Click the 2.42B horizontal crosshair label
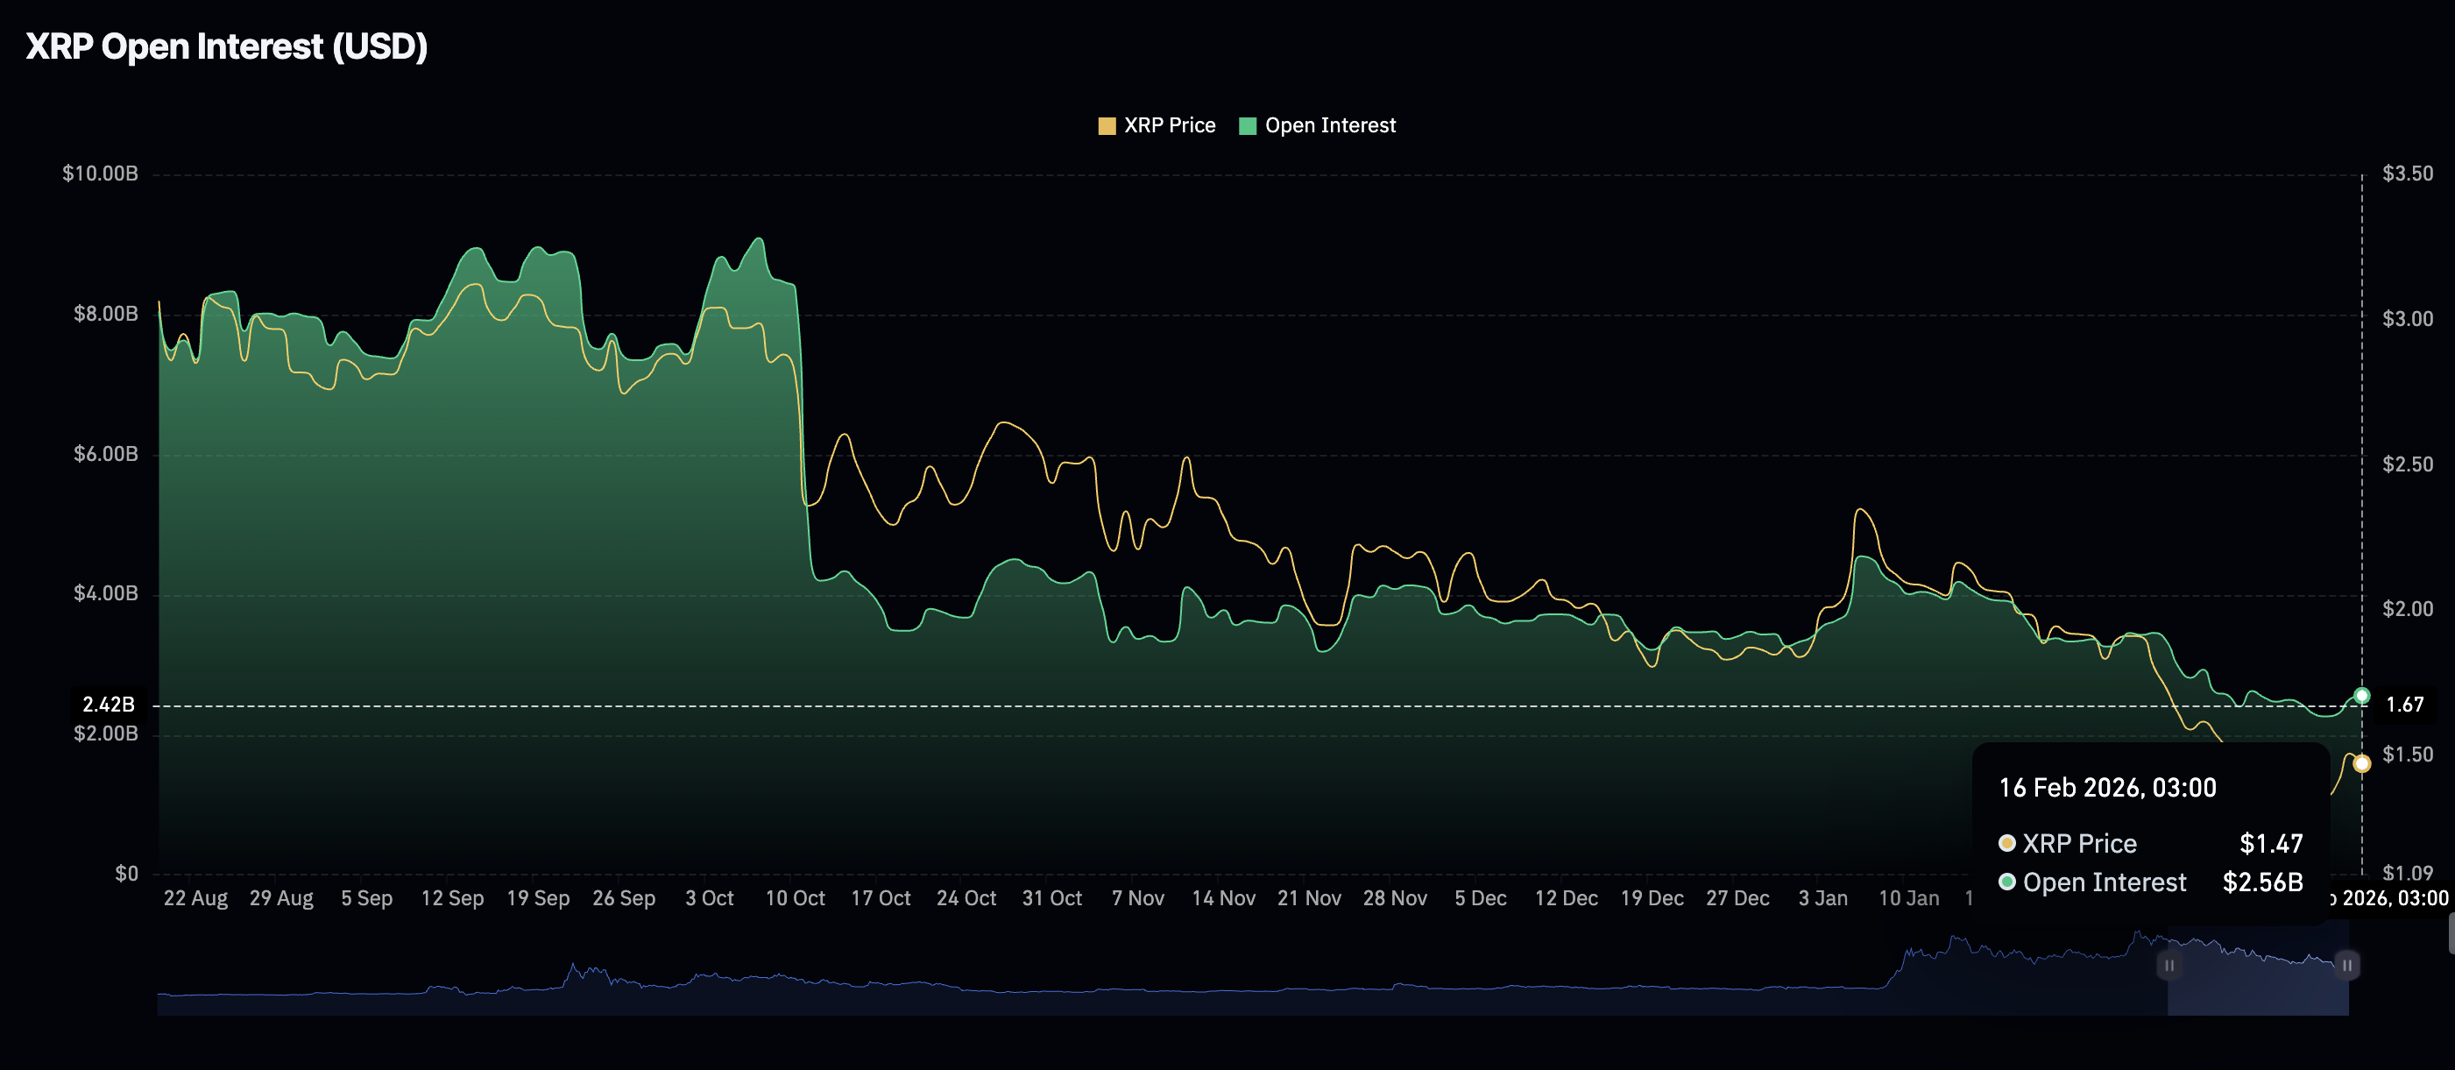2455x1070 pixels. coord(109,704)
